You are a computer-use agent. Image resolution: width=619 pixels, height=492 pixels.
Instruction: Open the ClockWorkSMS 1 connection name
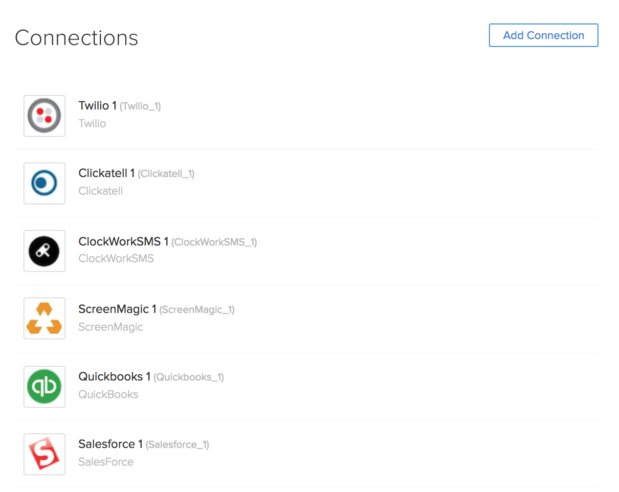point(123,242)
